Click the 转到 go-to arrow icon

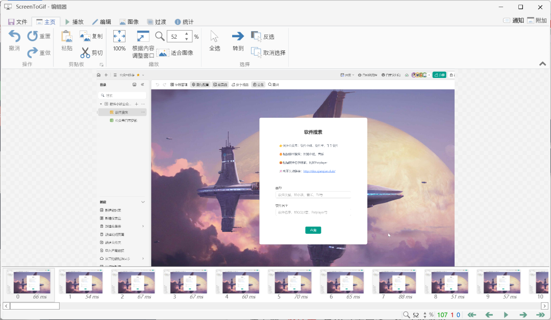click(x=238, y=36)
